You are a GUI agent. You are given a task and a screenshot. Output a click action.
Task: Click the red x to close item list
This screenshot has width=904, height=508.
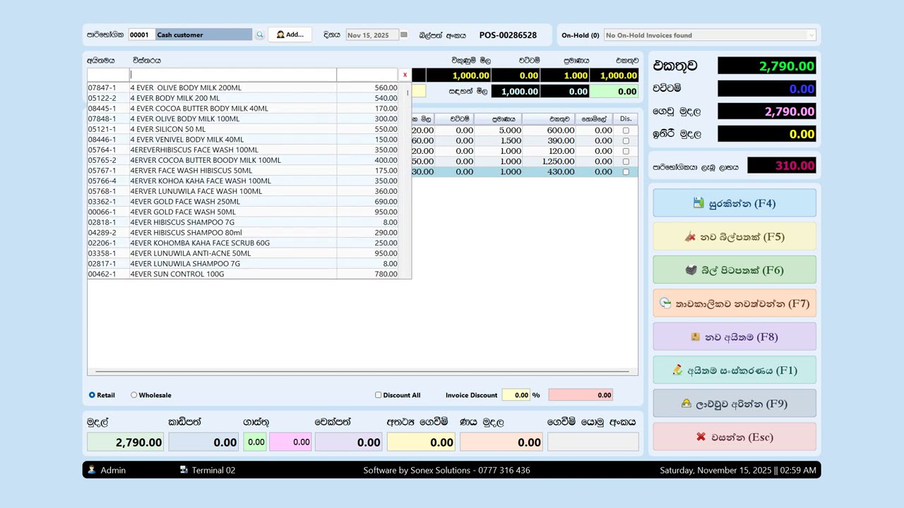click(405, 75)
